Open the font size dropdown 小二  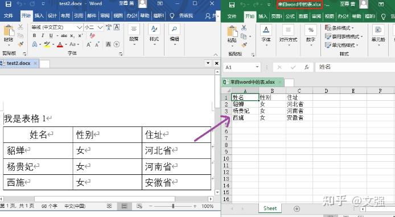click(100, 27)
